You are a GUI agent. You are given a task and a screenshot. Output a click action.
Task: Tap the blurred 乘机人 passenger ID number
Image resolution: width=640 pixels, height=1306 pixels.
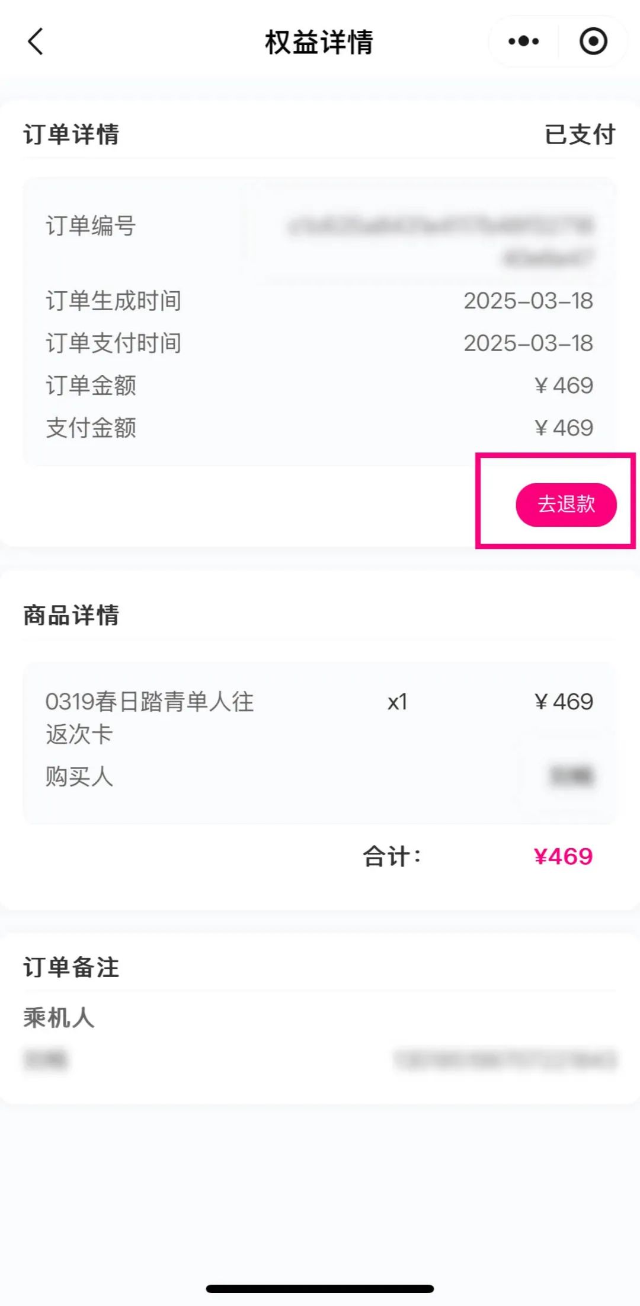pyautogui.click(x=505, y=1059)
